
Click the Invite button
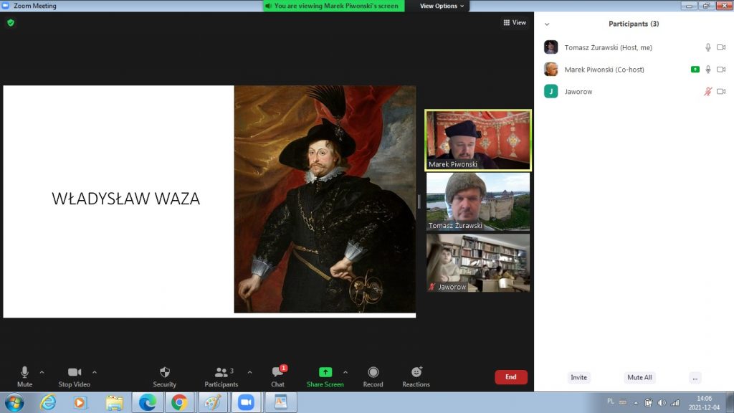pos(578,378)
